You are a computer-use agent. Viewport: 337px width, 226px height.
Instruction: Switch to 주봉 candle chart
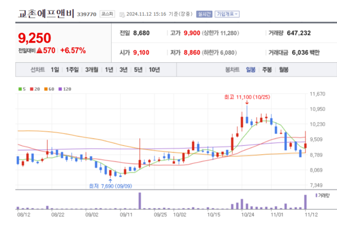(x=267, y=70)
